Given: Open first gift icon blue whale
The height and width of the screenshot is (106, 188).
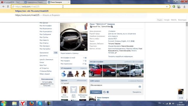Looking at the screenshot, I should click(x=63, y=74).
